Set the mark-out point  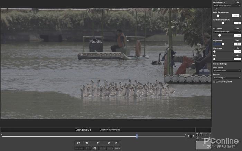[x=193, y=137]
